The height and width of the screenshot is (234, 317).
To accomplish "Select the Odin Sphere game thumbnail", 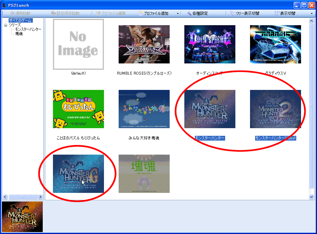I will pos(210,44).
